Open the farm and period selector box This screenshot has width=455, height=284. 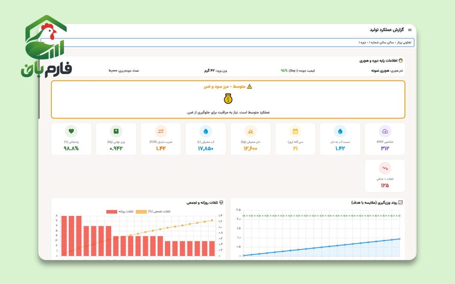coord(227,42)
